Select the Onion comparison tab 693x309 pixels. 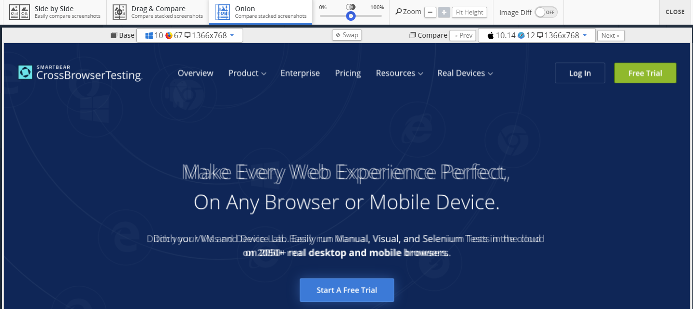260,12
